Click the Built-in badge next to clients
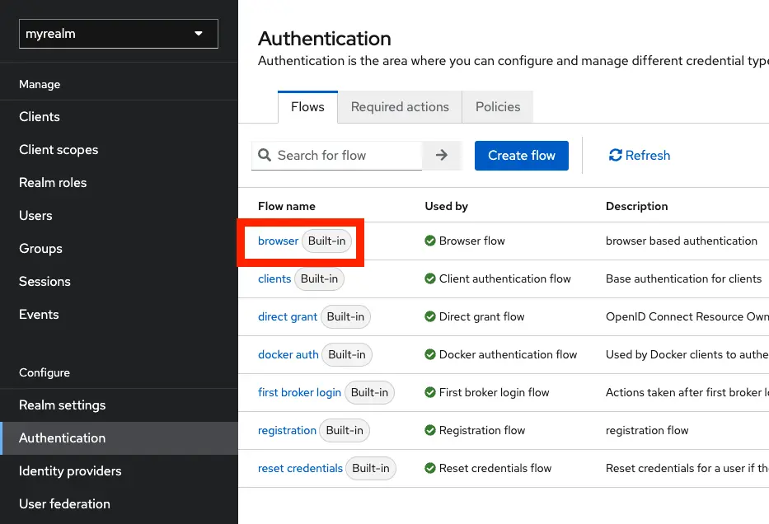 pyautogui.click(x=319, y=278)
